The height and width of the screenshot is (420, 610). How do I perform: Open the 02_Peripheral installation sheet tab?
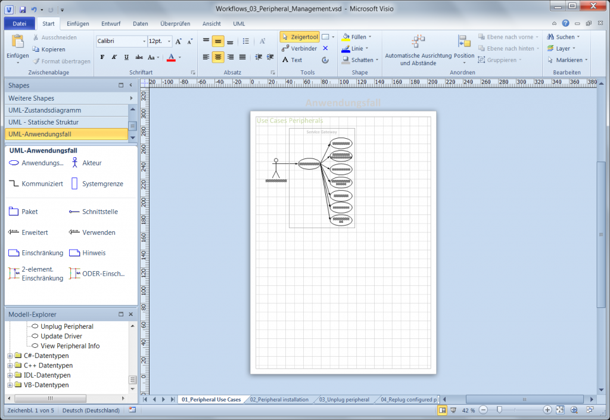(279, 399)
